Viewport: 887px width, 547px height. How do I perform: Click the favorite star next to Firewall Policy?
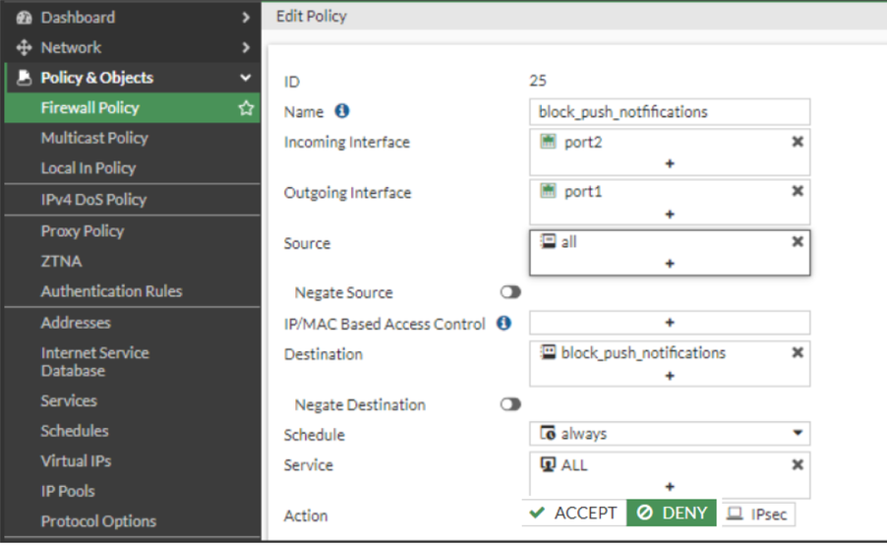coord(246,108)
